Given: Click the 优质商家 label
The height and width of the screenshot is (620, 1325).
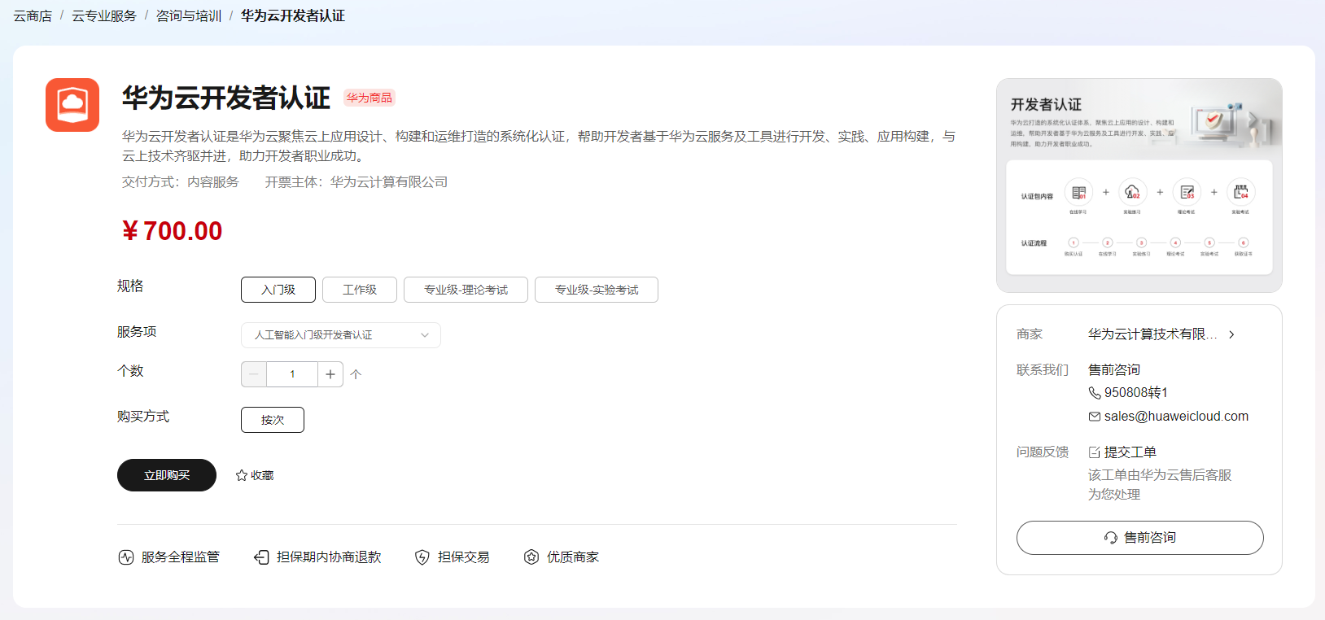Looking at the screenshot, I should (x=573, y=557).
